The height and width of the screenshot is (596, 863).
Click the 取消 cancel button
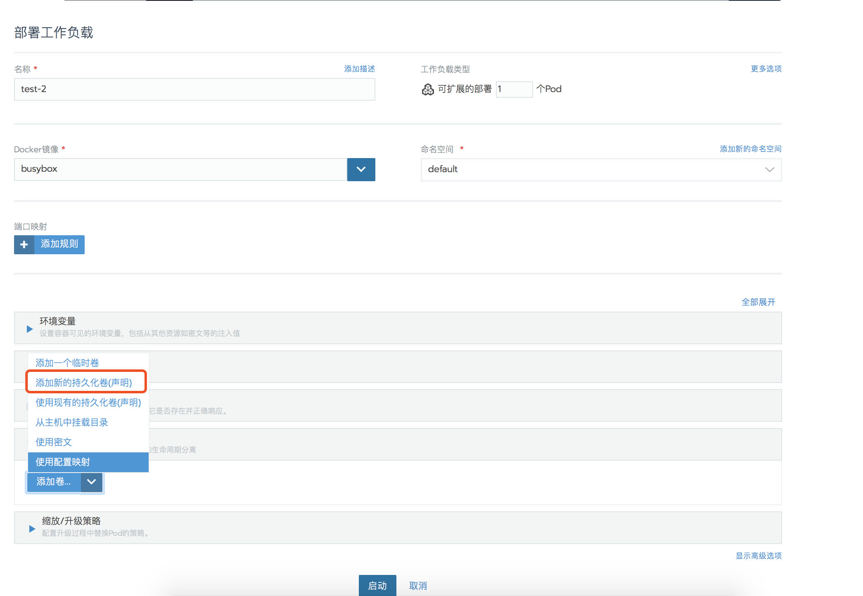418,586
